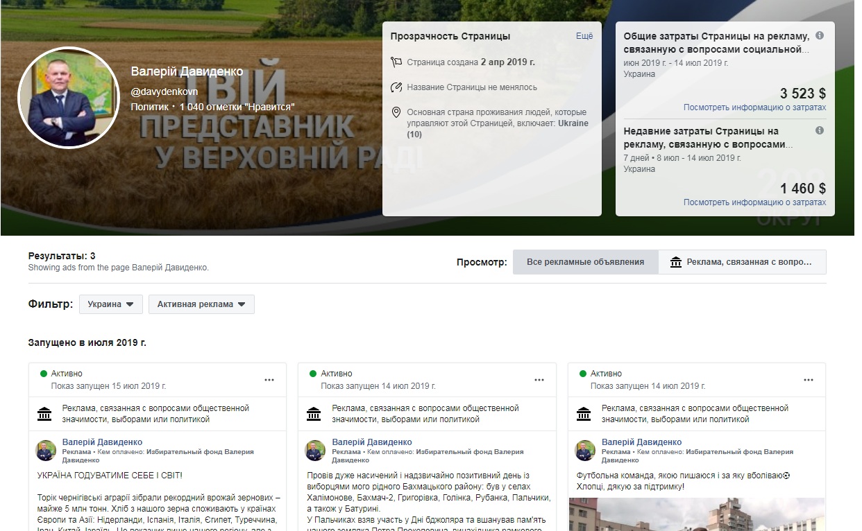This screenshot has width=862, height=531.
Task: Switch to political ads tab with building icon
Action: click(x=742, y=262)
